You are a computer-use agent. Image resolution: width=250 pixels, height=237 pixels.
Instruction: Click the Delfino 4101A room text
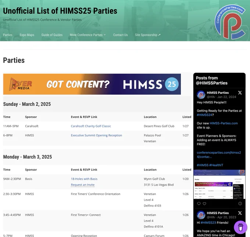click(x=153, y=227)
